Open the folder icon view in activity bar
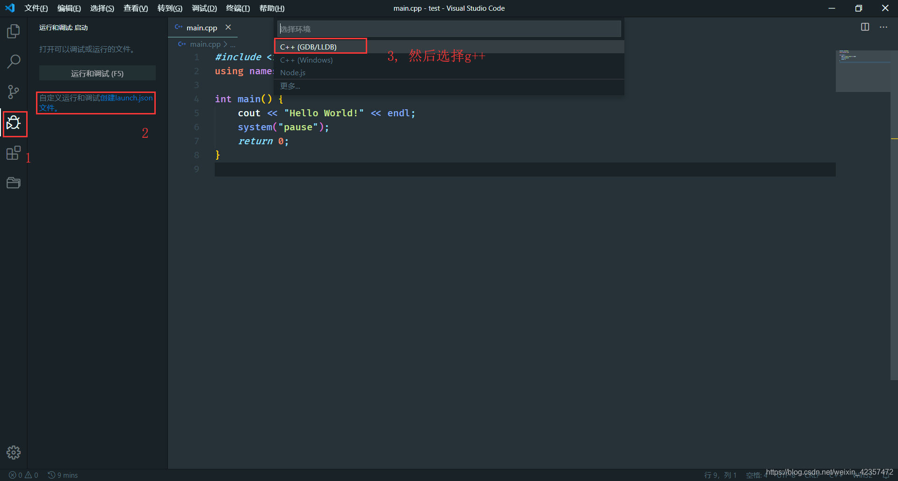 pyautogui.click(x=14, y=183)
